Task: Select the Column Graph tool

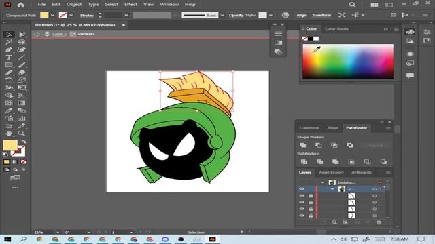Action: coord(22,118)
